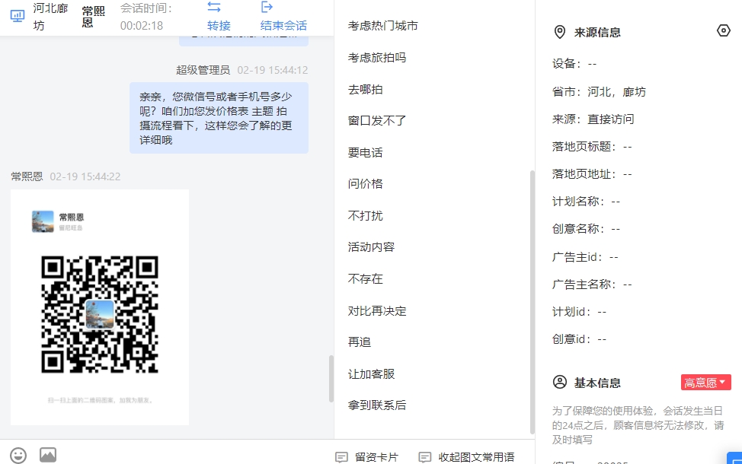Viewport: 742px width, 464px height.
Task: Click the admin message asking for 微信号或者手机号
Action: pyautogui.click(x=219, y=118)
